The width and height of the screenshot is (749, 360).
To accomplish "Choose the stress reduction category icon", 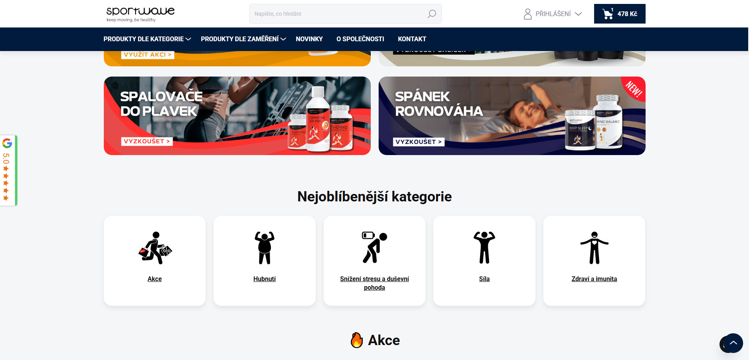I will (374, 248).
